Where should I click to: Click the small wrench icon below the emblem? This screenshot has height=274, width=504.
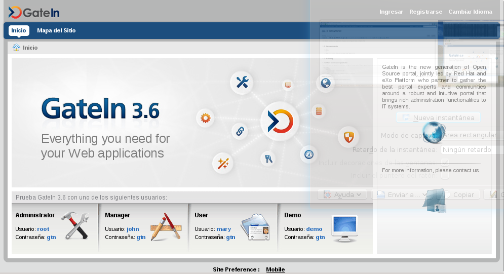(x=268, y=159)
